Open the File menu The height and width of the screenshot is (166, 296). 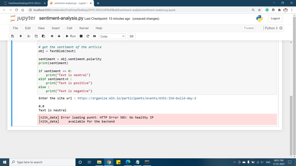click(x=15, y=28)
